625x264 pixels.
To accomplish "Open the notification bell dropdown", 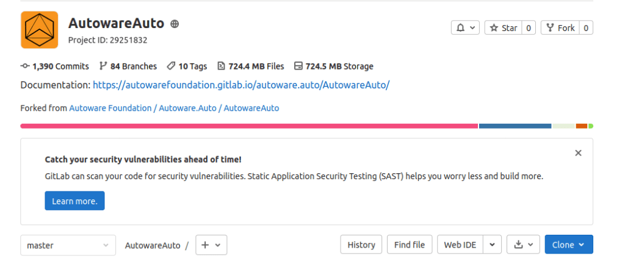I will point(465,28).
